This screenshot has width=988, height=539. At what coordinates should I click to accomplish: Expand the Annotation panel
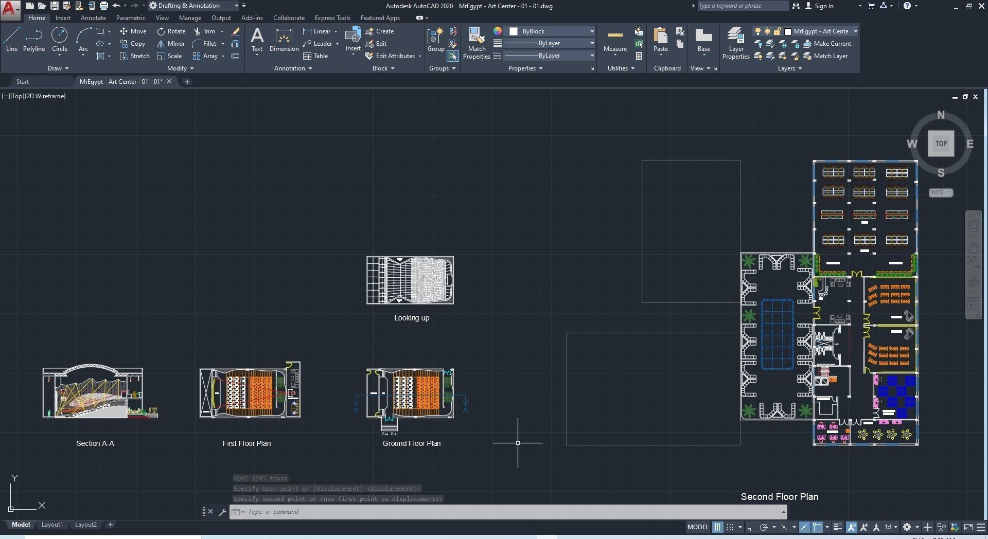[293, 68]
